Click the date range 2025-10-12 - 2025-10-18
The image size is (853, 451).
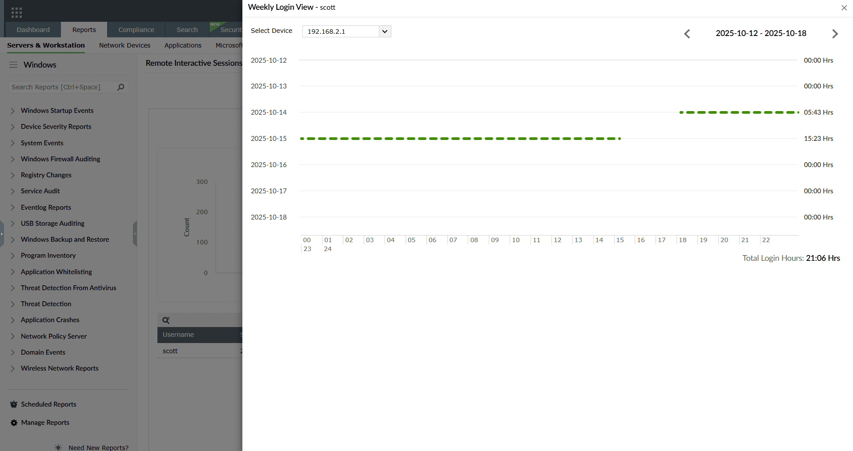761,33
